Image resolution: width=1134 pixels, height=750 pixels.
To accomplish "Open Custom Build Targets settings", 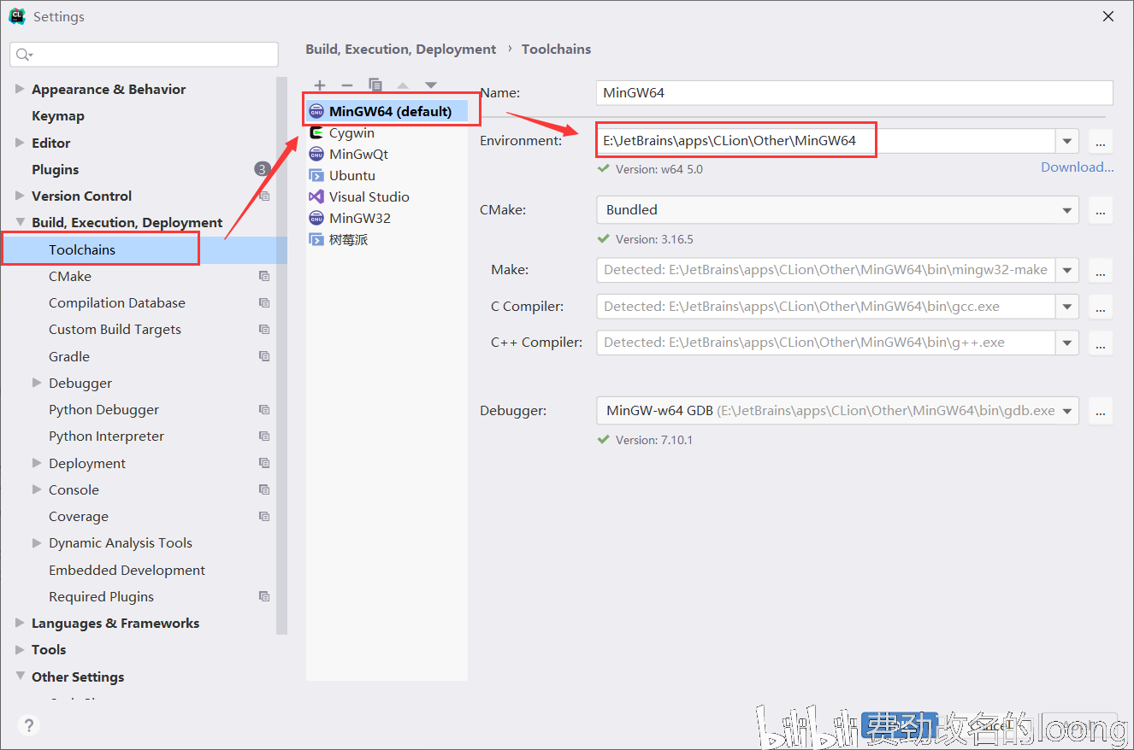I will point(115,330).
